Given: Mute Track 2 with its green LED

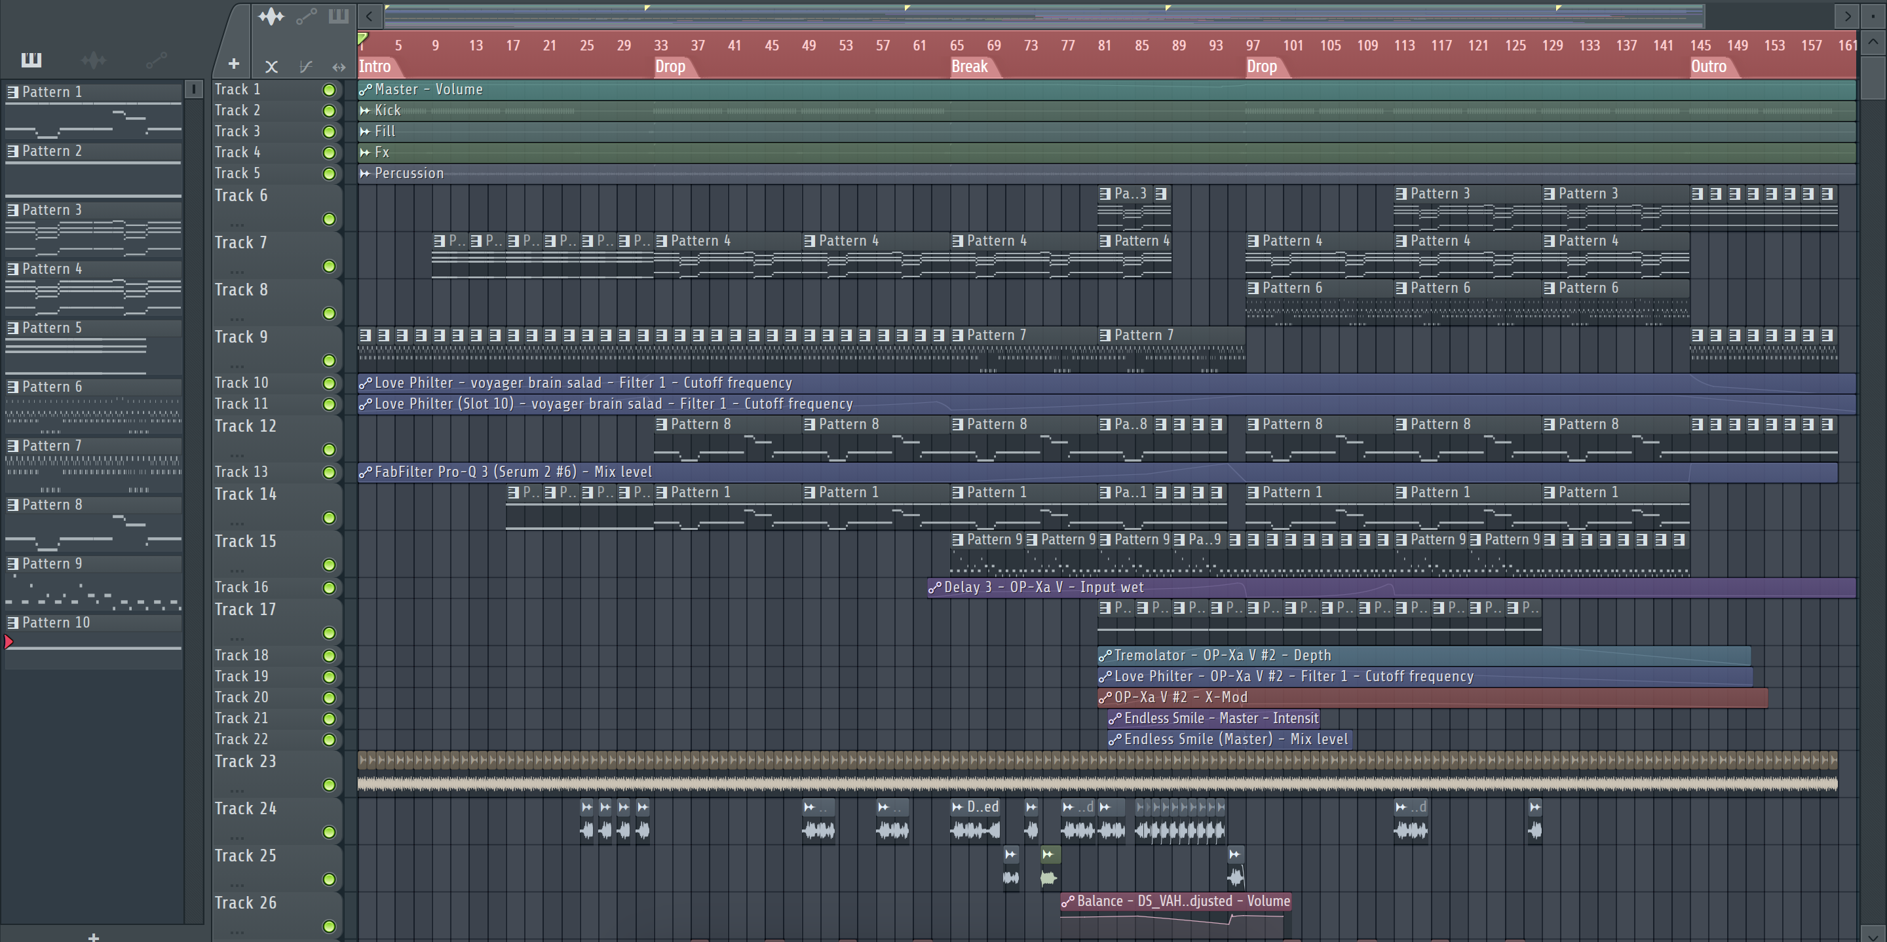Looking at the screenshot, I should point(329,111).
